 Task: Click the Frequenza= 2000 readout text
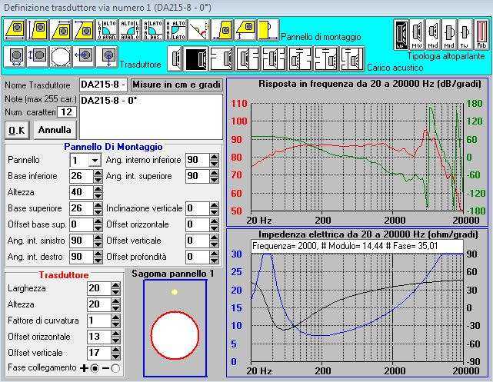pos(345,246)
